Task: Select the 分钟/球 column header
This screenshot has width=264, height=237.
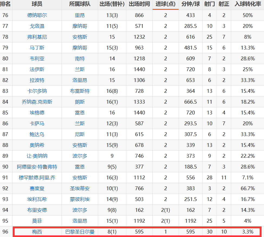Action: [x=191, y=4]
